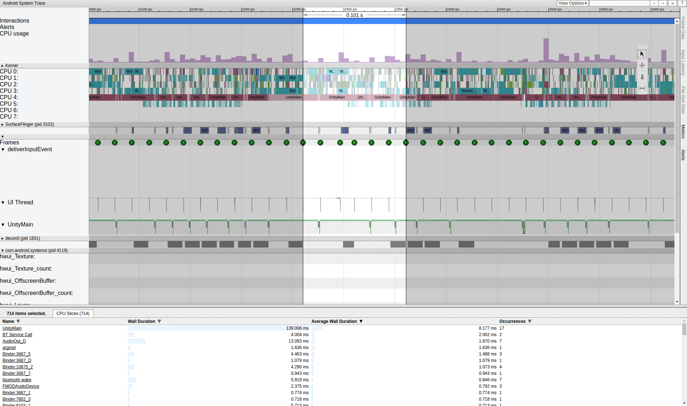Open the Metrics side tab
This screenshot has height=406, width=687.
683,132
